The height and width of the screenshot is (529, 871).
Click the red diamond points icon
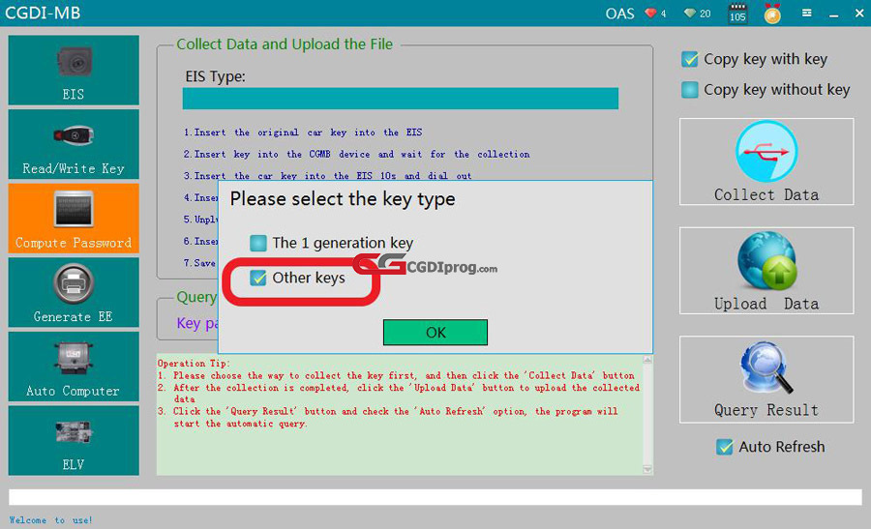click(650, 13)
